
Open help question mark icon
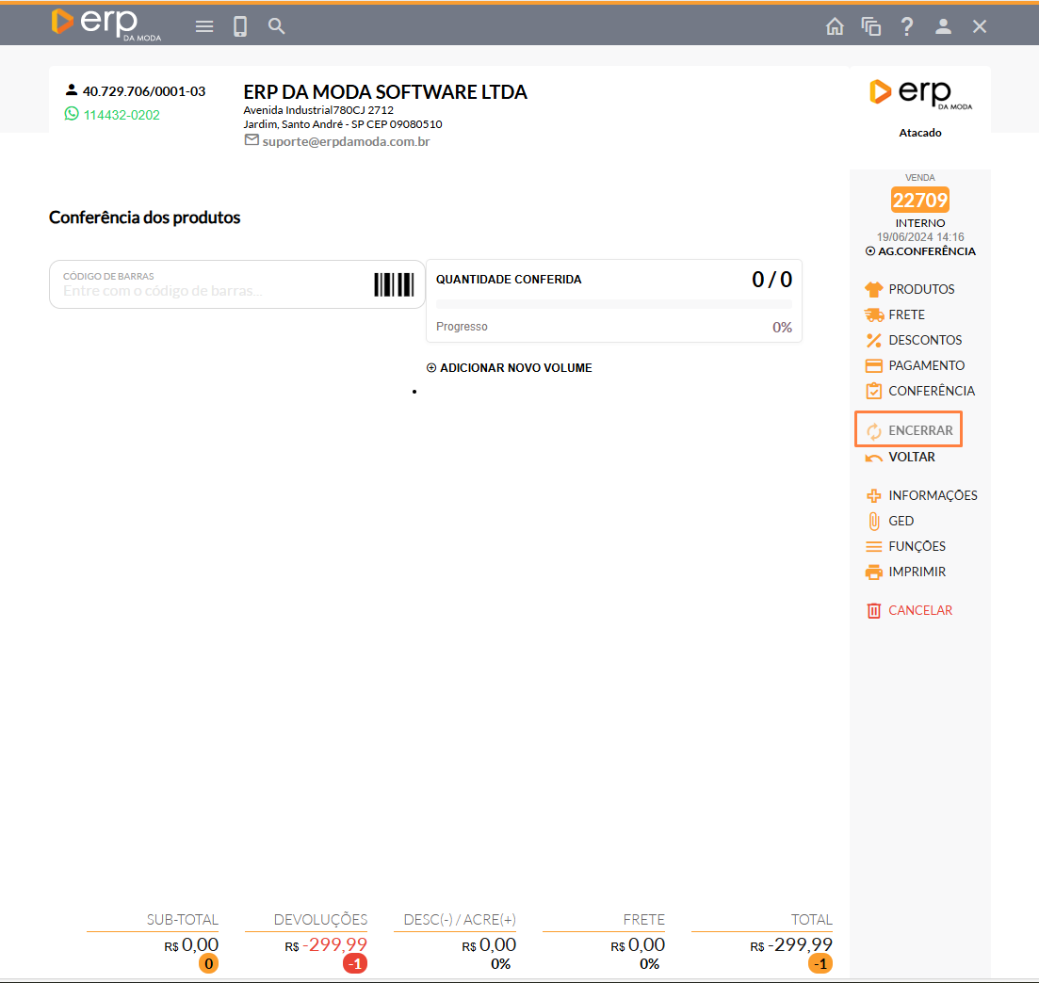(x=907, y=26)
